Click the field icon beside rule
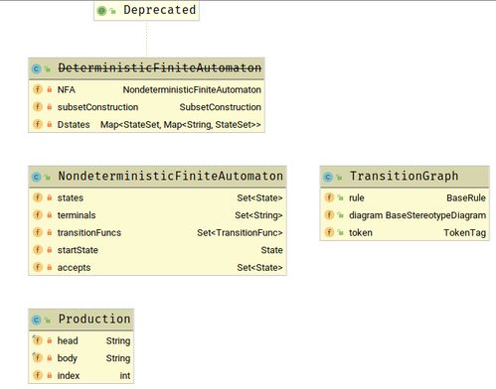The width and height of the screenshot is (496, 389). pos(329,197)
